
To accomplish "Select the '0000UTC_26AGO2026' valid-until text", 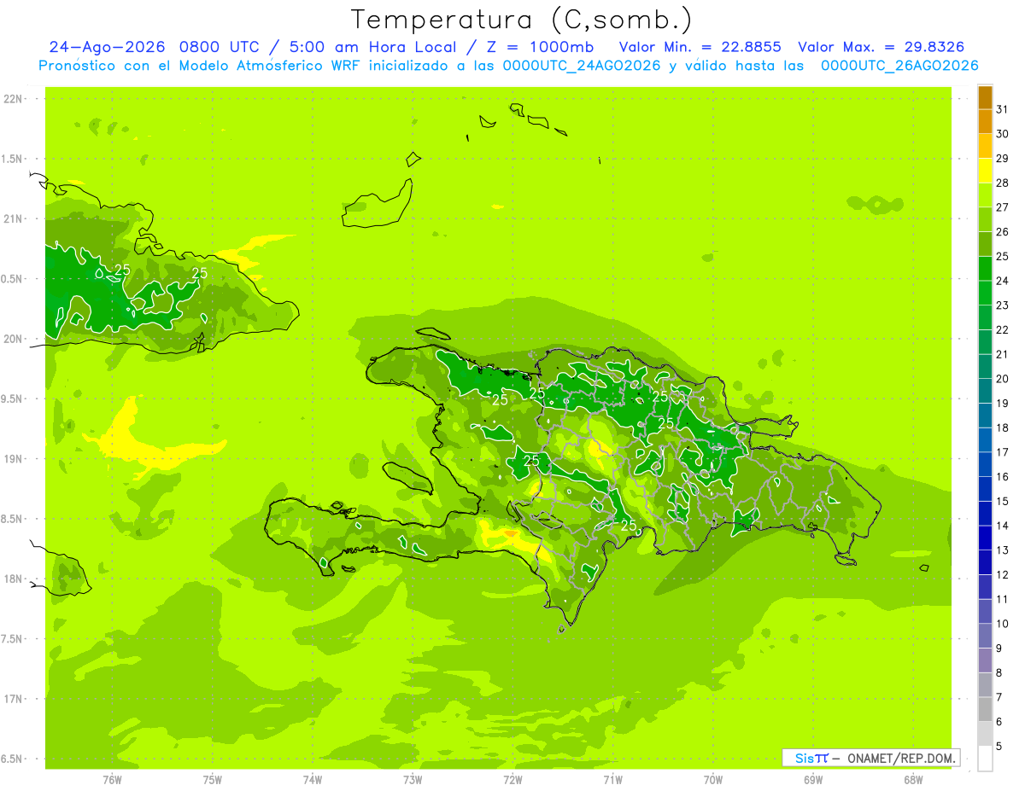I will [x=899, y=66].
